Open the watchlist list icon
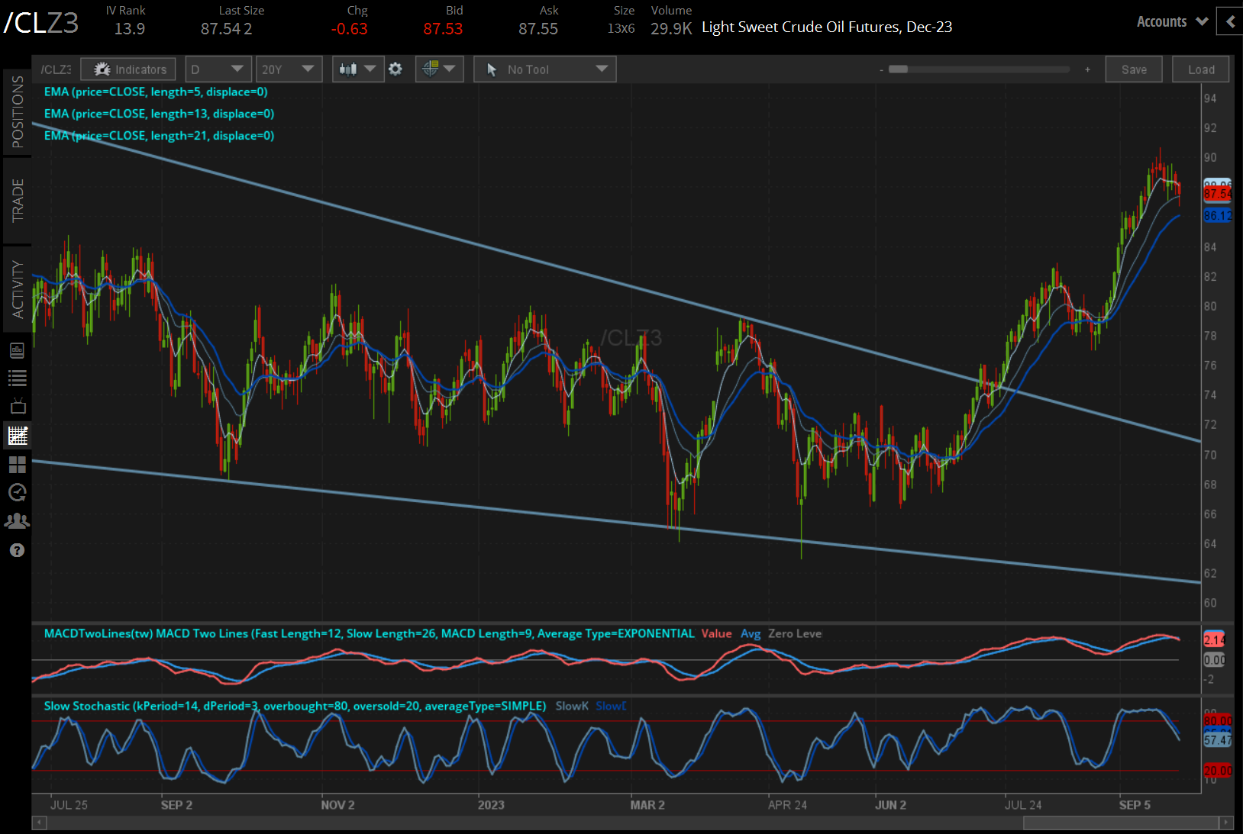 coord(17,378)
